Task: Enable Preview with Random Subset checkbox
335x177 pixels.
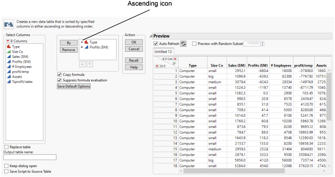Action: (x=194, y=44)
